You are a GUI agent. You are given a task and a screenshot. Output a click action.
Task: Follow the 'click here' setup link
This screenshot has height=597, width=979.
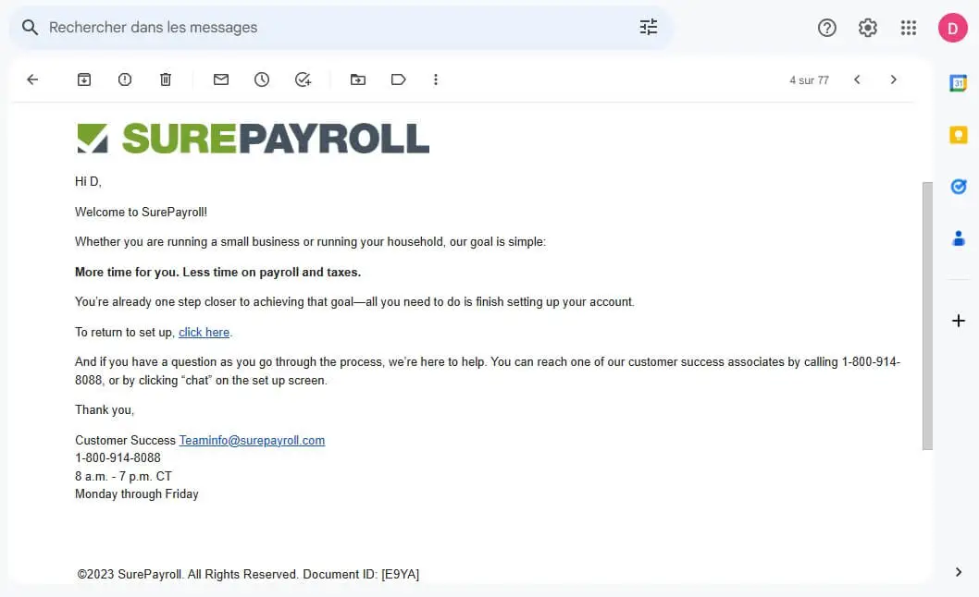coord(204,332)
